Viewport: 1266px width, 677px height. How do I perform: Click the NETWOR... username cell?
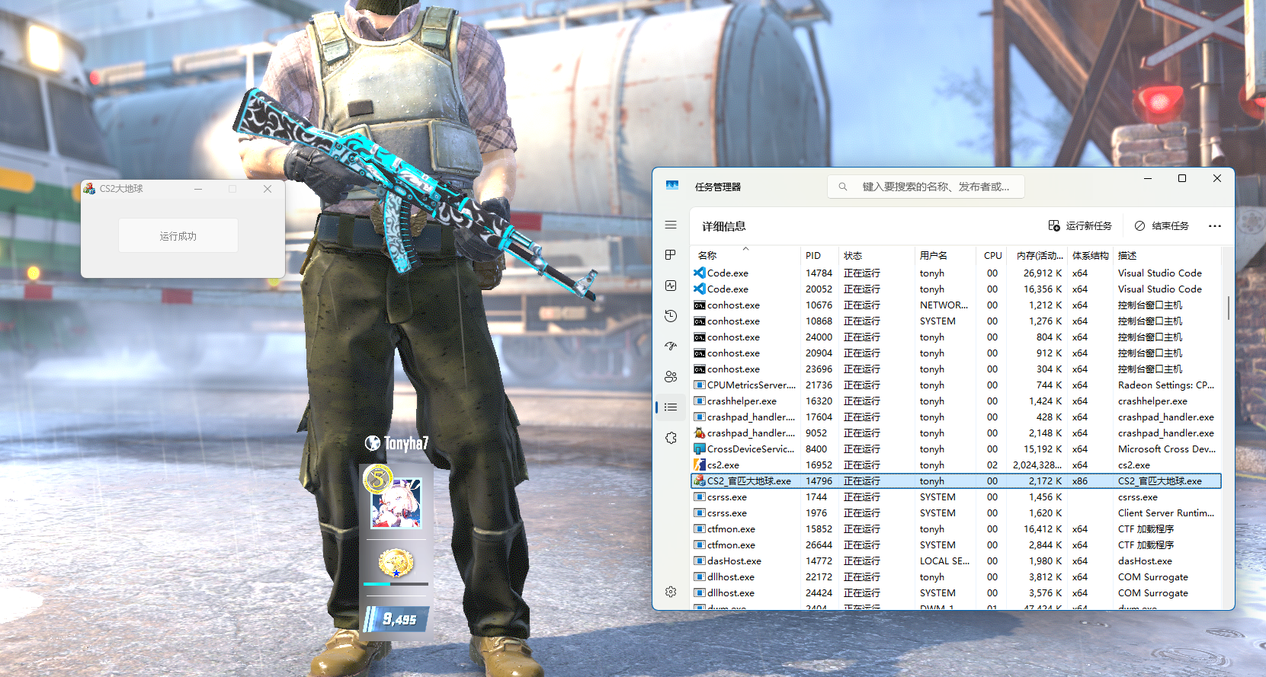click(x=944, y=305)
